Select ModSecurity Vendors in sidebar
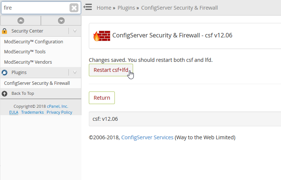281x180 pixels. coord(28,62)
